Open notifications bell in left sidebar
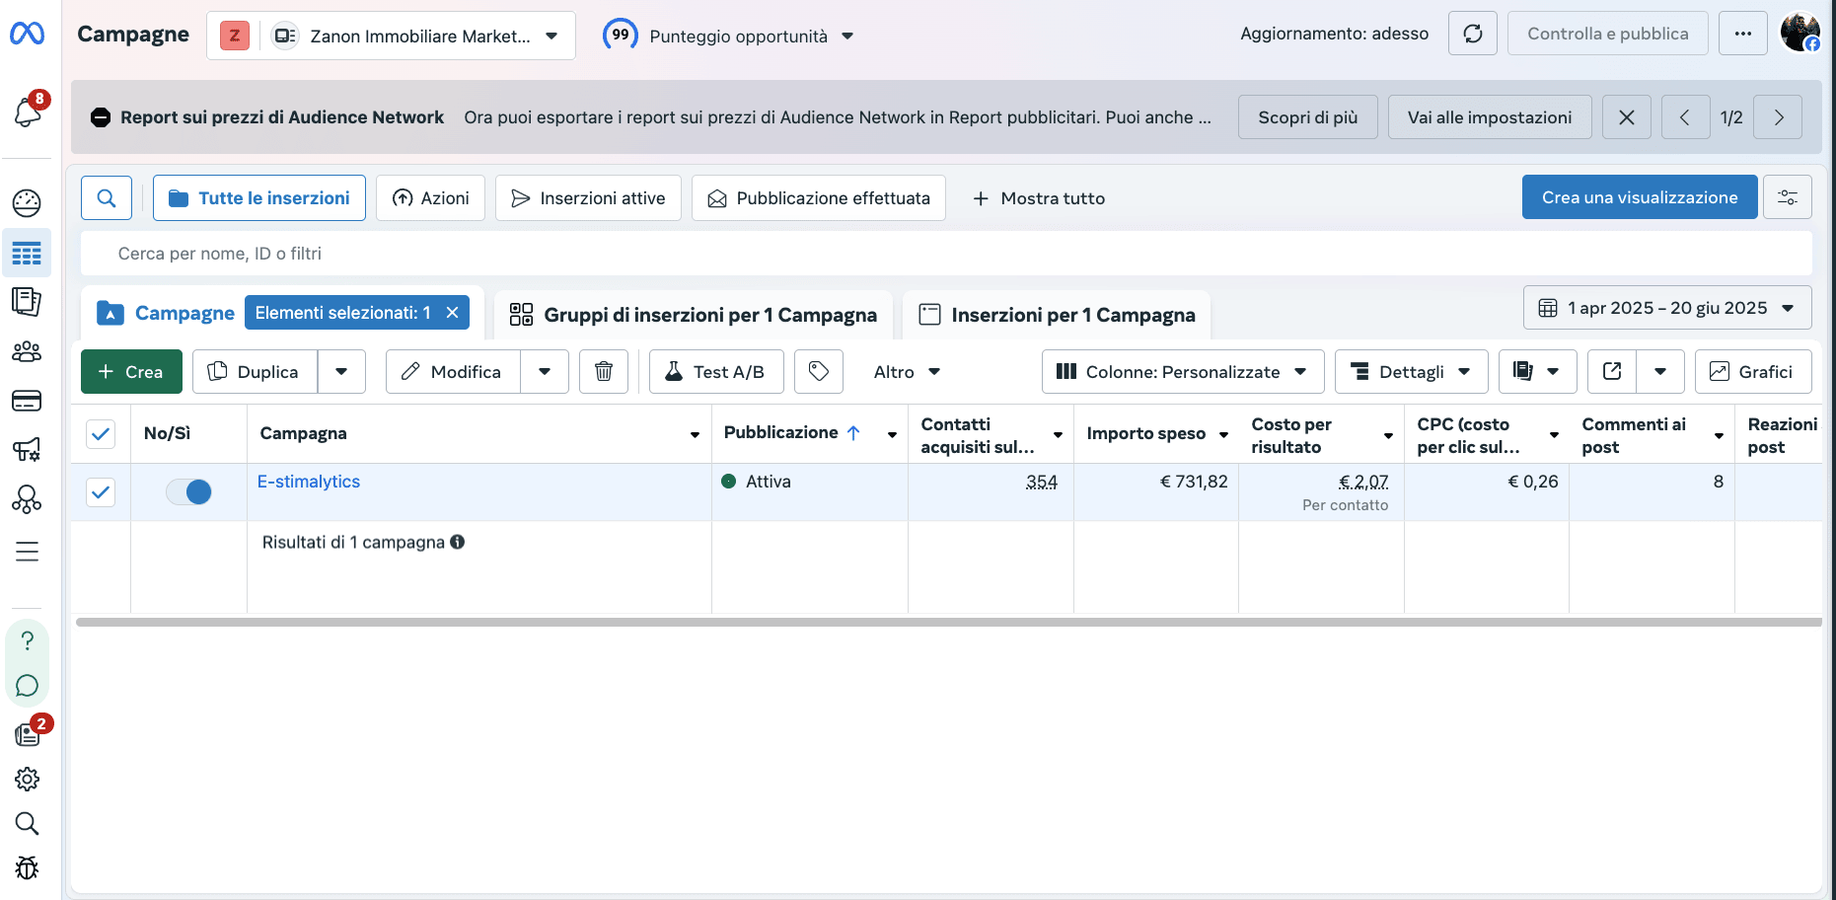This screenshot has height=900, width=1836. [27, 112]
